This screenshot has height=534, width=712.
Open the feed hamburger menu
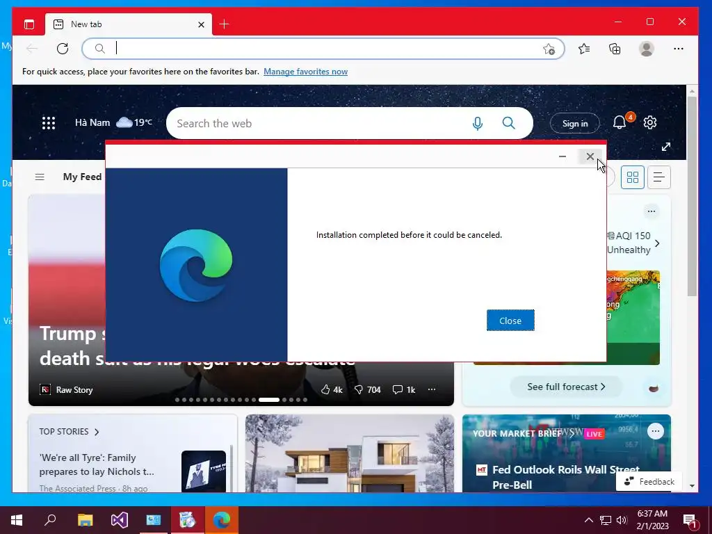tap(40, 177)
